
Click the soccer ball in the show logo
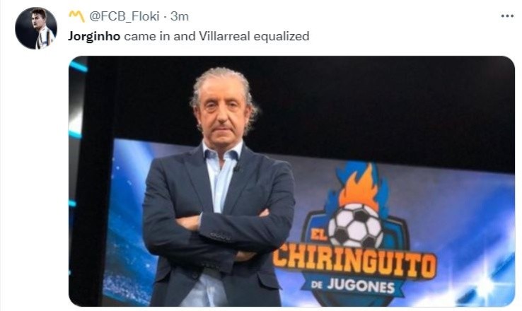click(x=356, y=225)
